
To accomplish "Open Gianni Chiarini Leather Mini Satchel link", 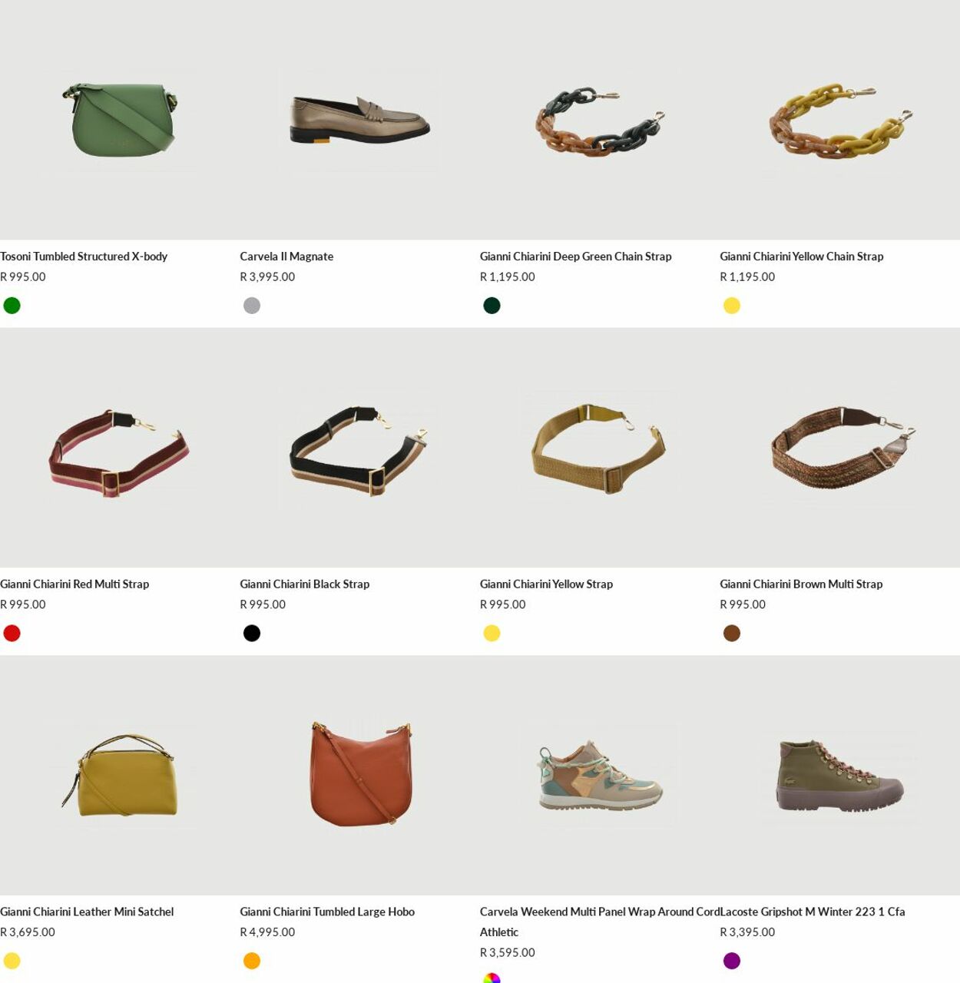I will (87, 912).
